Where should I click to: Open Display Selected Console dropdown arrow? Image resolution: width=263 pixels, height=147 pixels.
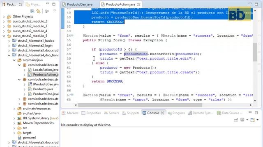point(247,120)
